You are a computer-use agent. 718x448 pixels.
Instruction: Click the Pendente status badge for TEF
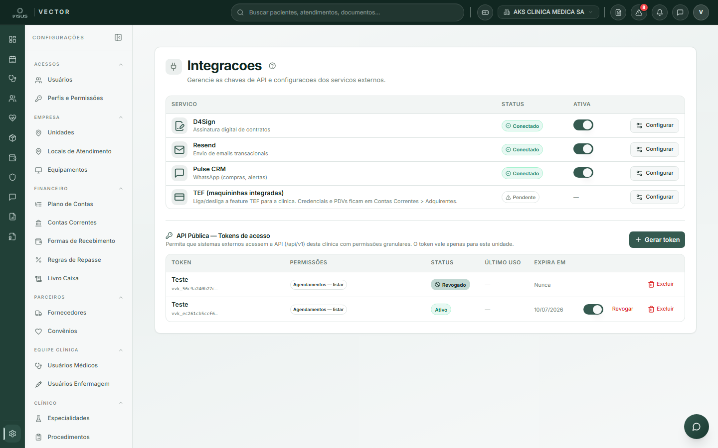pos(521,197)
